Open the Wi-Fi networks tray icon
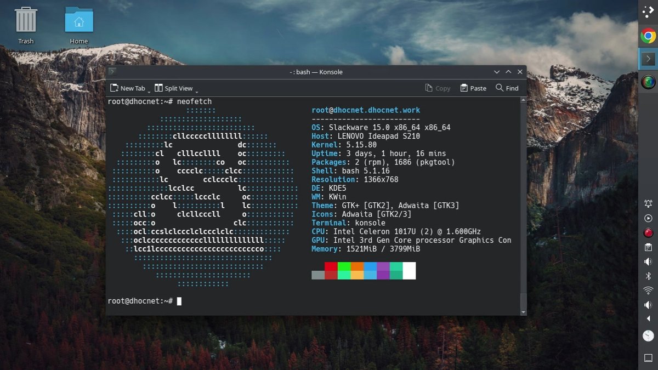 click(648, 290)
